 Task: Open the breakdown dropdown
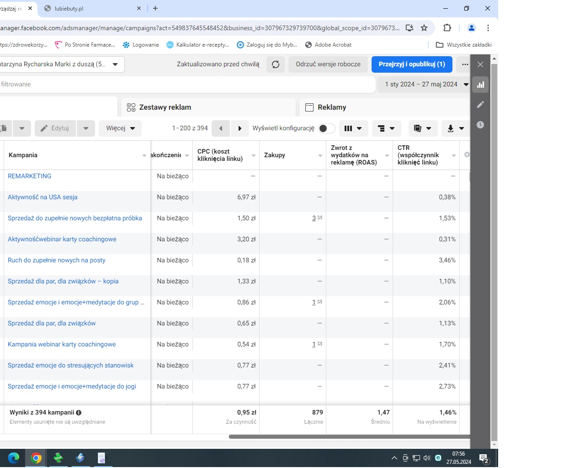pyautogui.click(x=387, y=128)
